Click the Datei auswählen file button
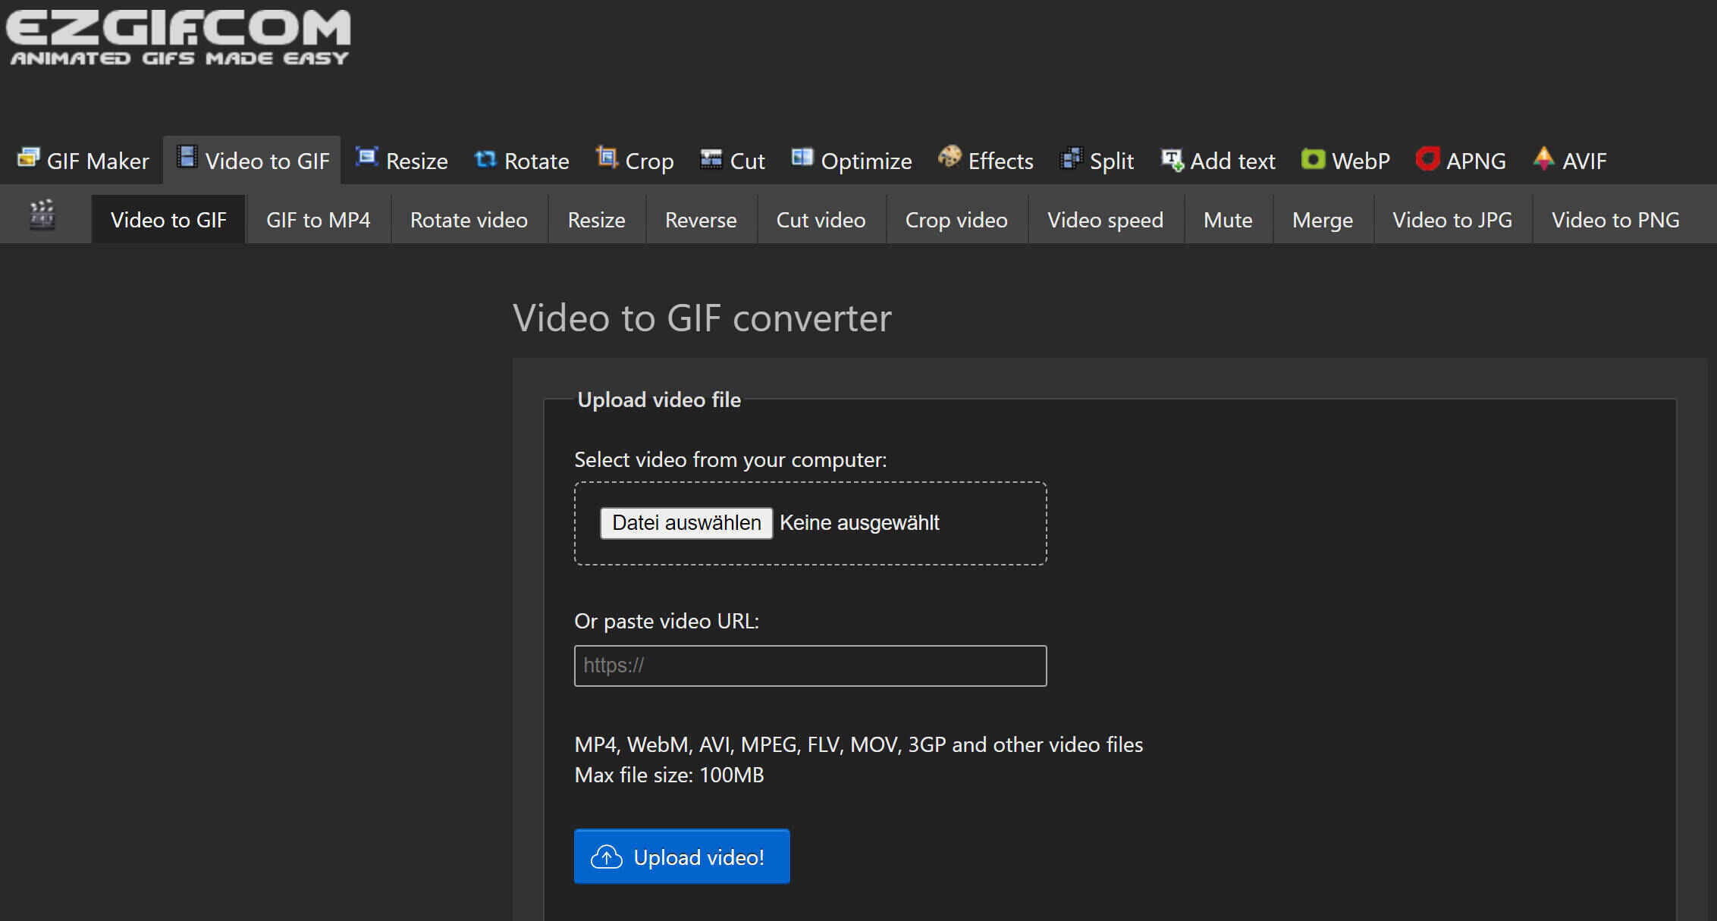This screenshot has width=1717, height=921. coord(686,523)
